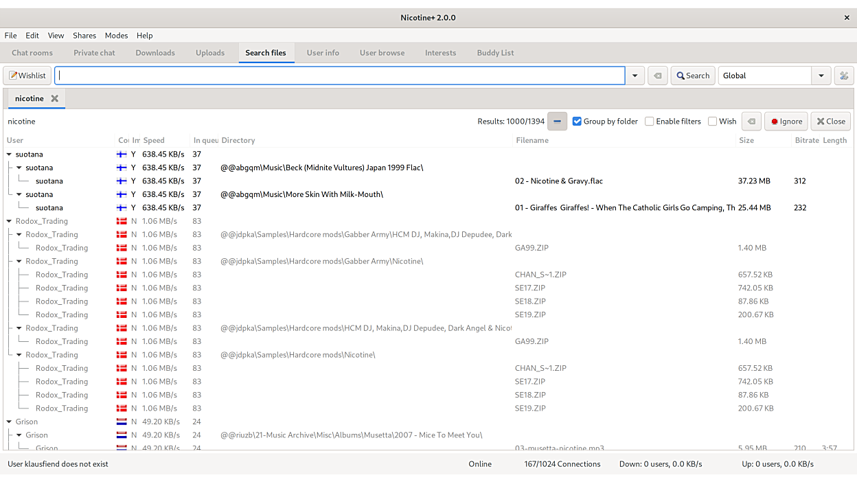
Task: Click the Finland flag in first suotana row
Action: click(x=122, y=154)
